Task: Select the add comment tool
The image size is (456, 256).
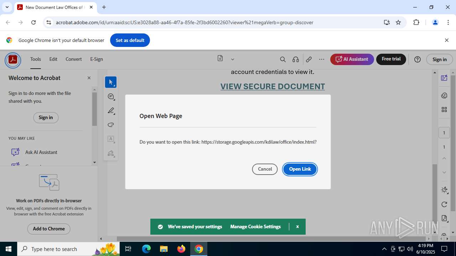Action: (x=111, y=96)
